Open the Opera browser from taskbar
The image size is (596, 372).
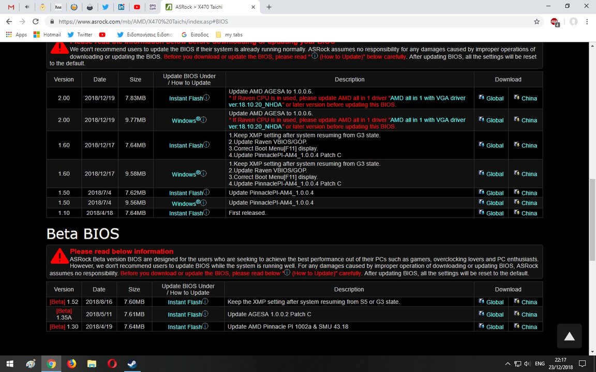click(x=112, y=364)
